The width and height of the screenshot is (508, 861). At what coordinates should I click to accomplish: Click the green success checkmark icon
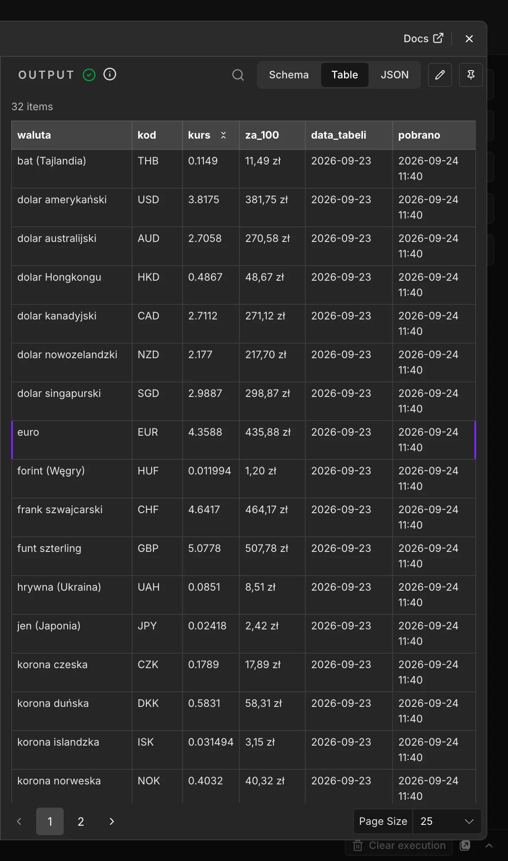coord(89,75)
